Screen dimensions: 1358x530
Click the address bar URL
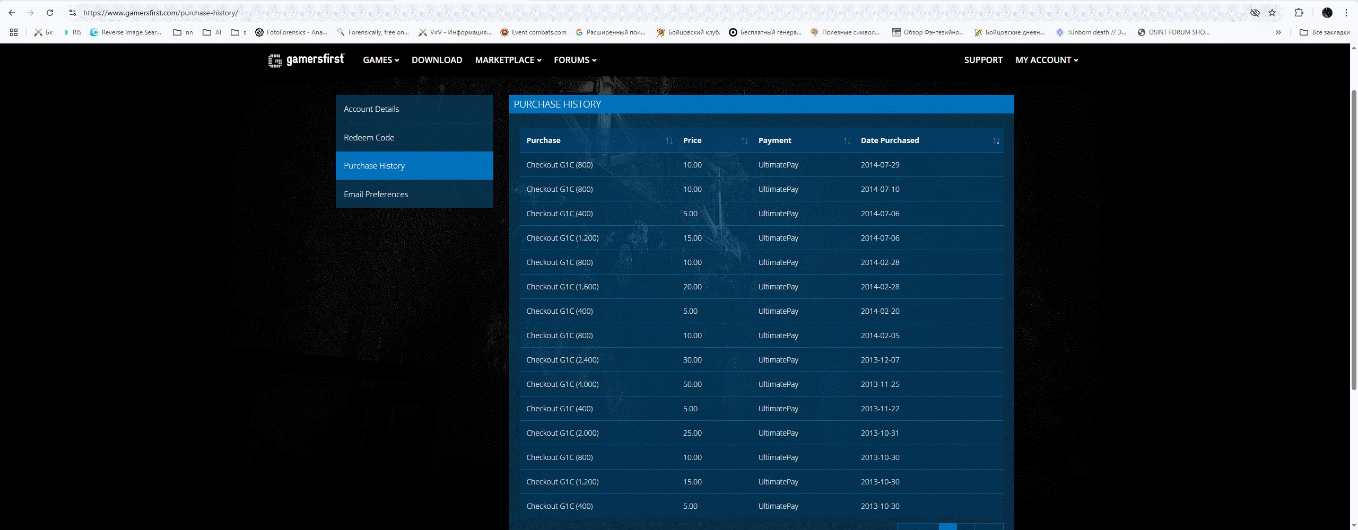point(161,13)
